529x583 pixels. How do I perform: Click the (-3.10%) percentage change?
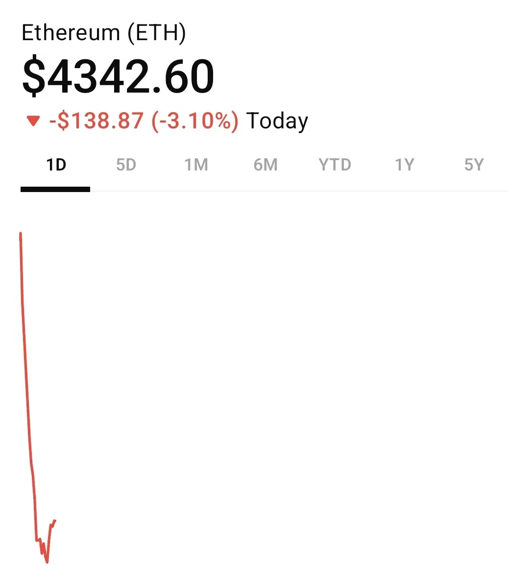[195, 121]
